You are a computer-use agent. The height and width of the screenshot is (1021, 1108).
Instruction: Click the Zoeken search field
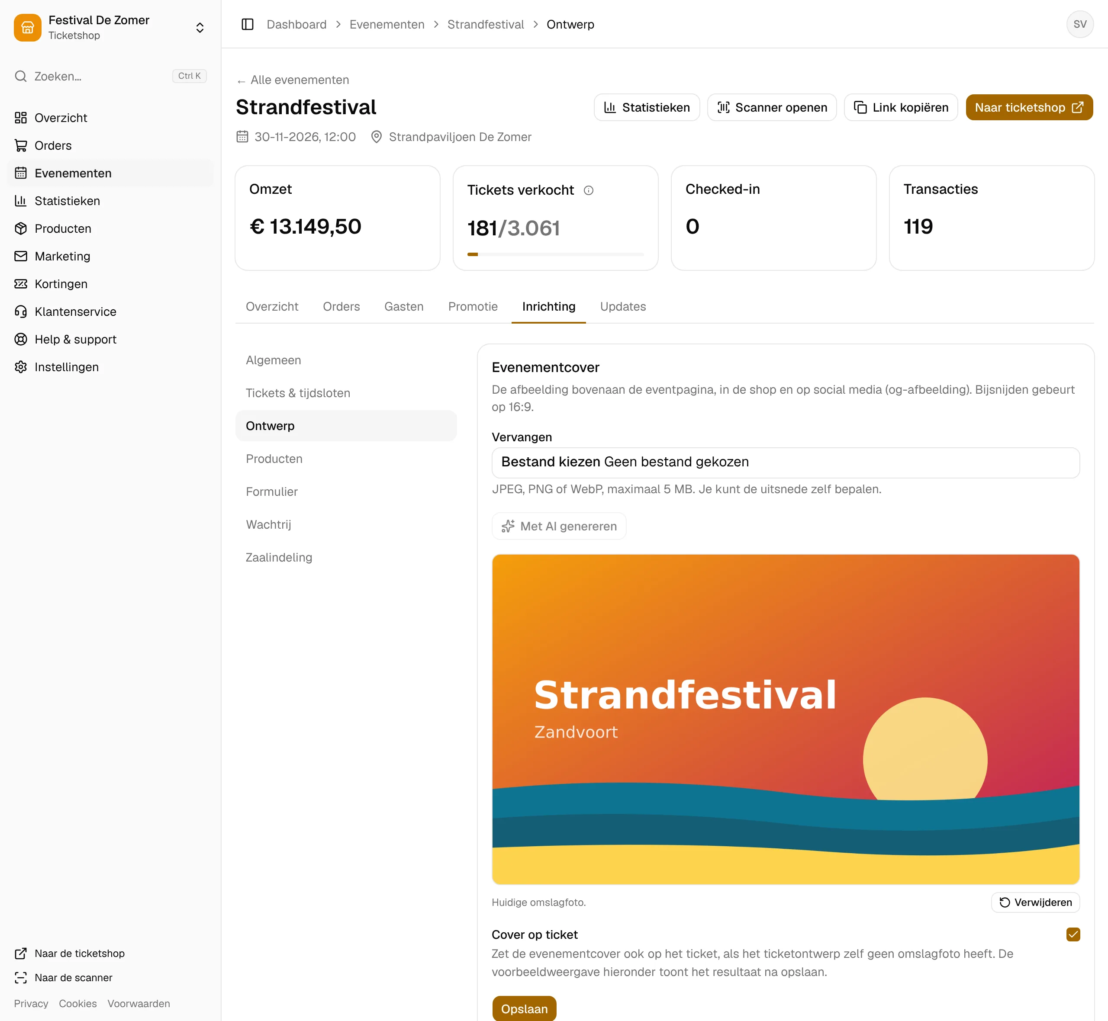pyautogui.click(x=110, y=76)
